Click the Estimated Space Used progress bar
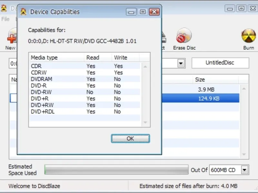The image size is (258, 193). click(x=116, y=170)
